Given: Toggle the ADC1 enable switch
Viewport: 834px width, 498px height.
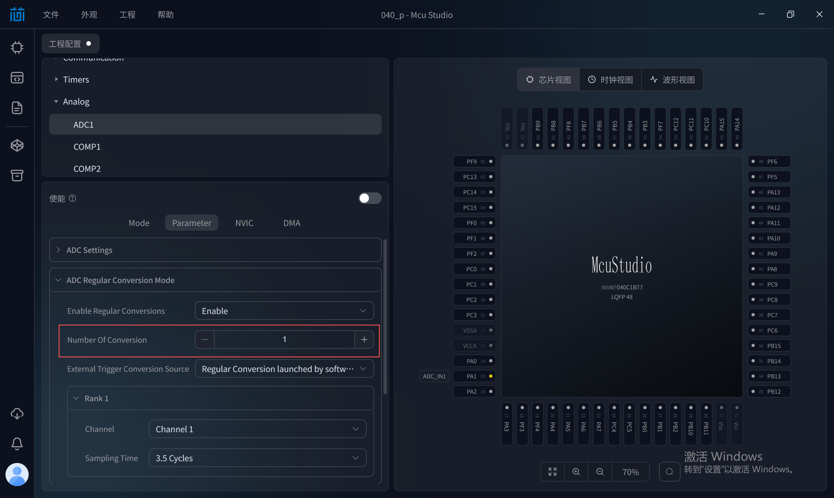Looking at the screenshot, I should pos(370,198).
